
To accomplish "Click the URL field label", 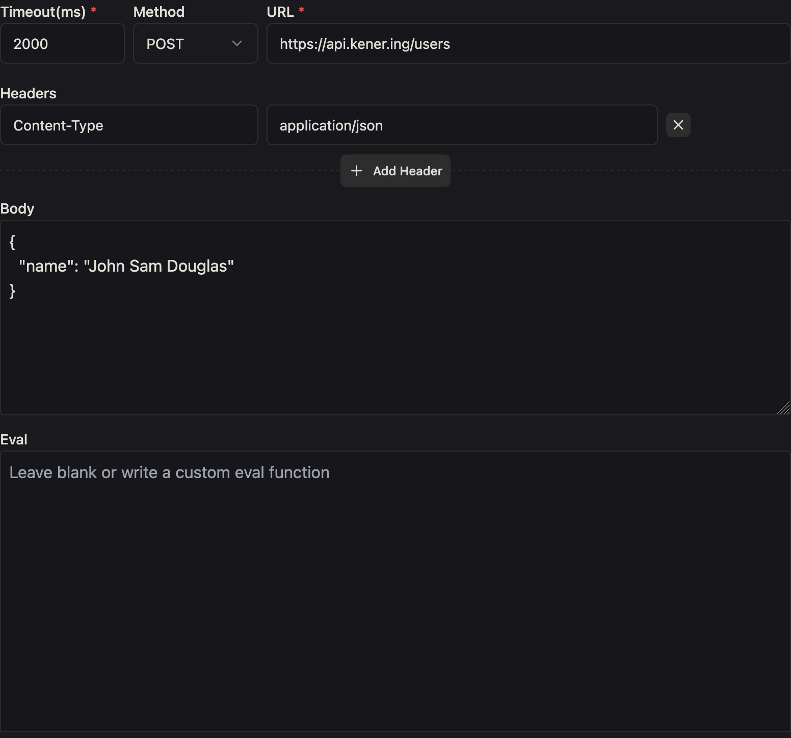I will click(x=280, y=12).
